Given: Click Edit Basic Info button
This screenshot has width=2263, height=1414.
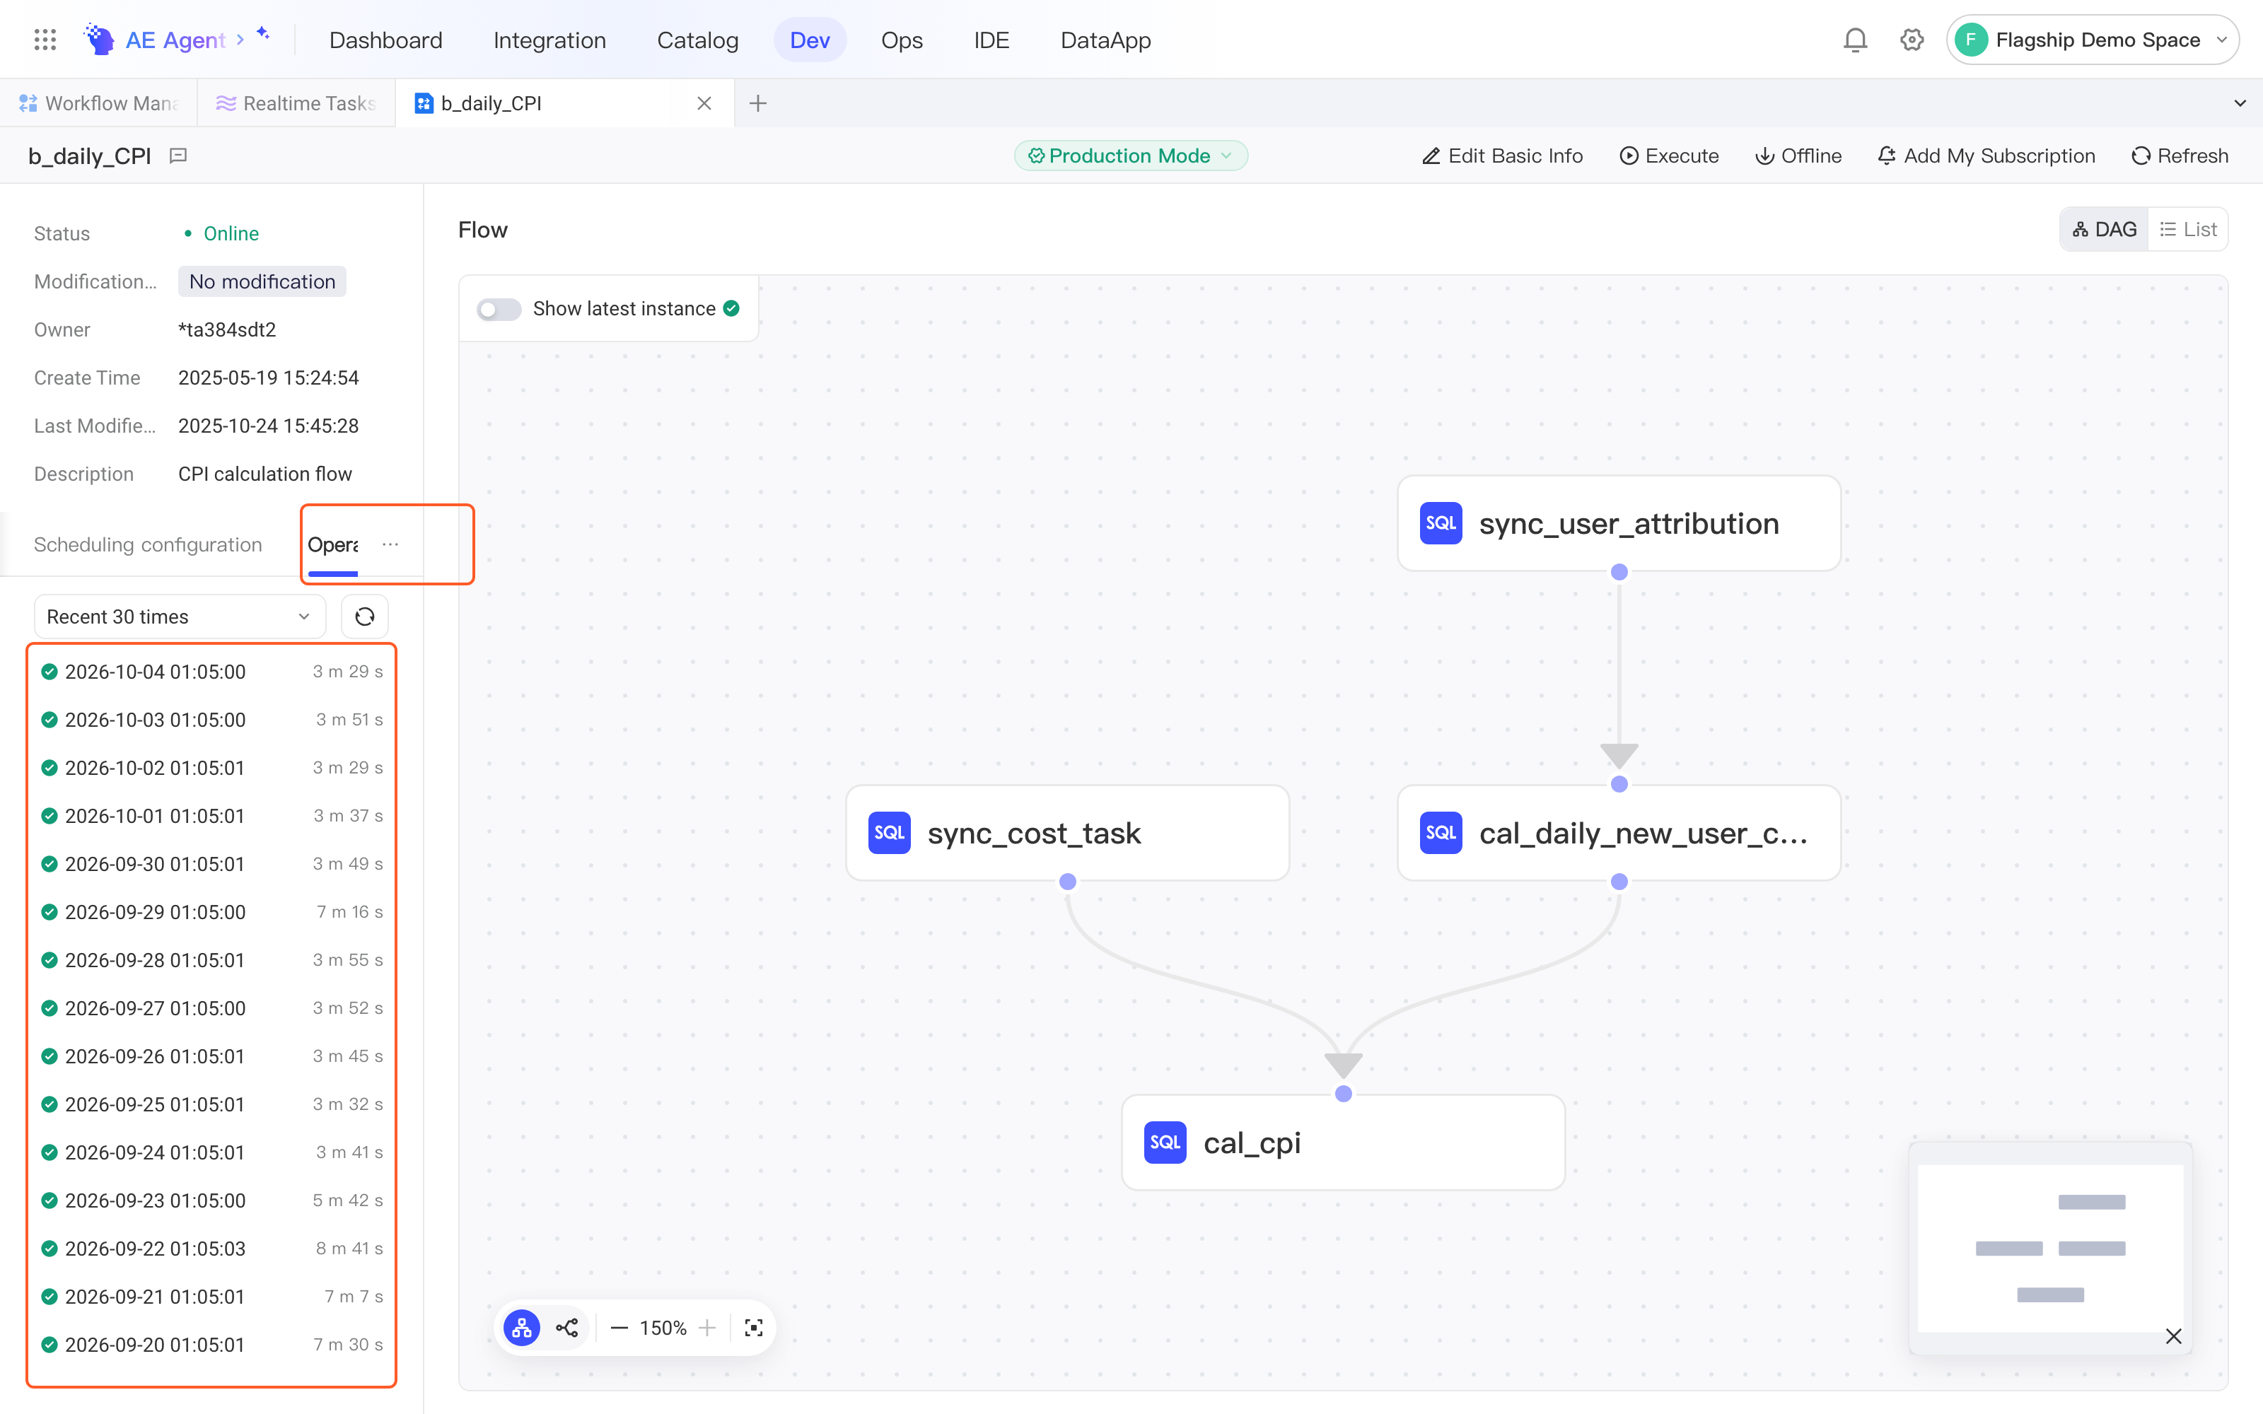Looking at the screenshot, I should pos(1502,156).
